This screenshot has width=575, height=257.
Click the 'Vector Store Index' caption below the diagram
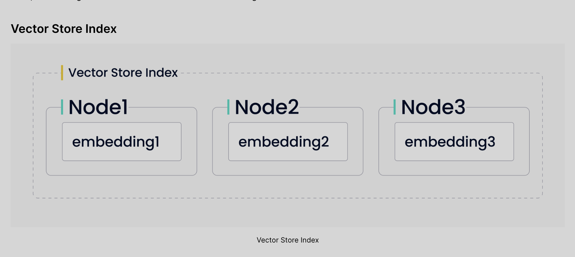pos(287,240)
